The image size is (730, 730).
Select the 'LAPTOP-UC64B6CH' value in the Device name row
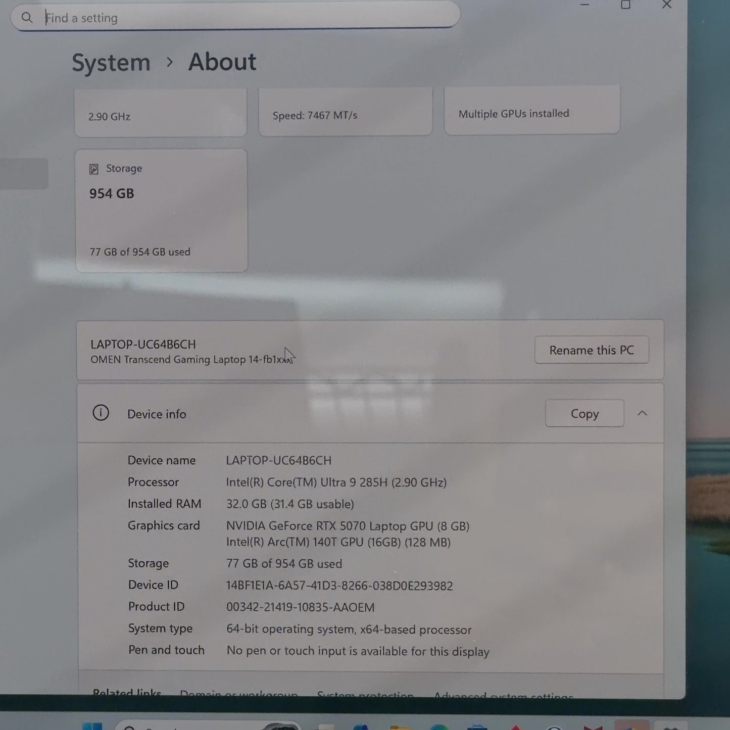(x=279, y=461)
